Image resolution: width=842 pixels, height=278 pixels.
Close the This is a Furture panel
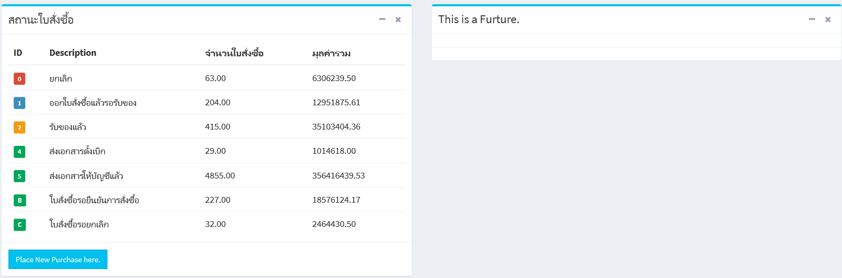[x=828, y=19]
